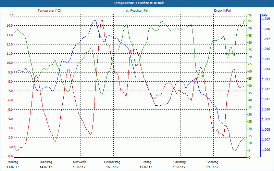
Task: Click the 'hPa' pressure axis unit label
Action: click(x=264, y=15)
